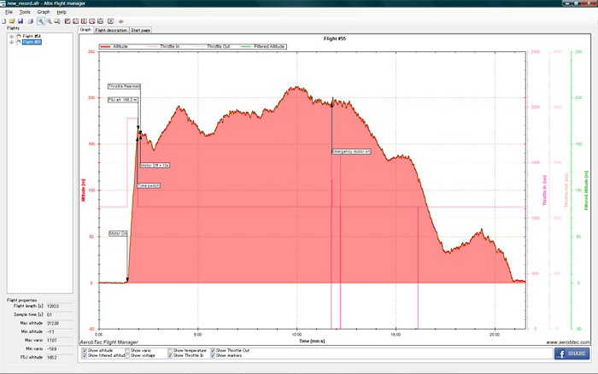Click the third magnifier icon before the graph icons

(x=57, y=21)
